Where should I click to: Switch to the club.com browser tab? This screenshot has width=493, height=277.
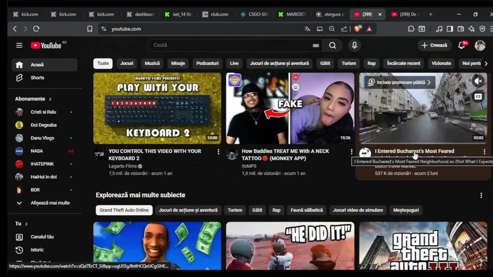(x=216, y=14)
